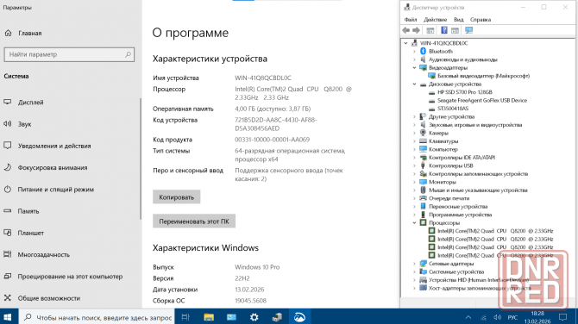
Task: Open Звук settings in sidebar
Action: coord(24,124)
